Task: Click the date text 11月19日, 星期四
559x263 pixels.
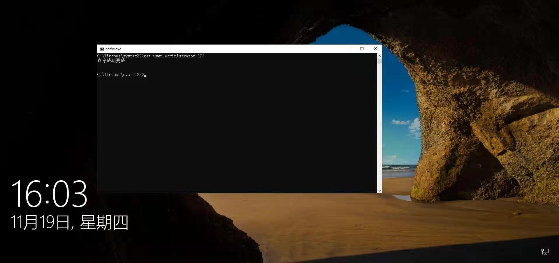Action: [x=69, y=223]
